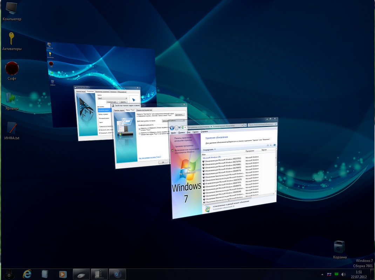Click the green network tray icon
This screenshot has width=375, height=280.
(x=336, y=274)
